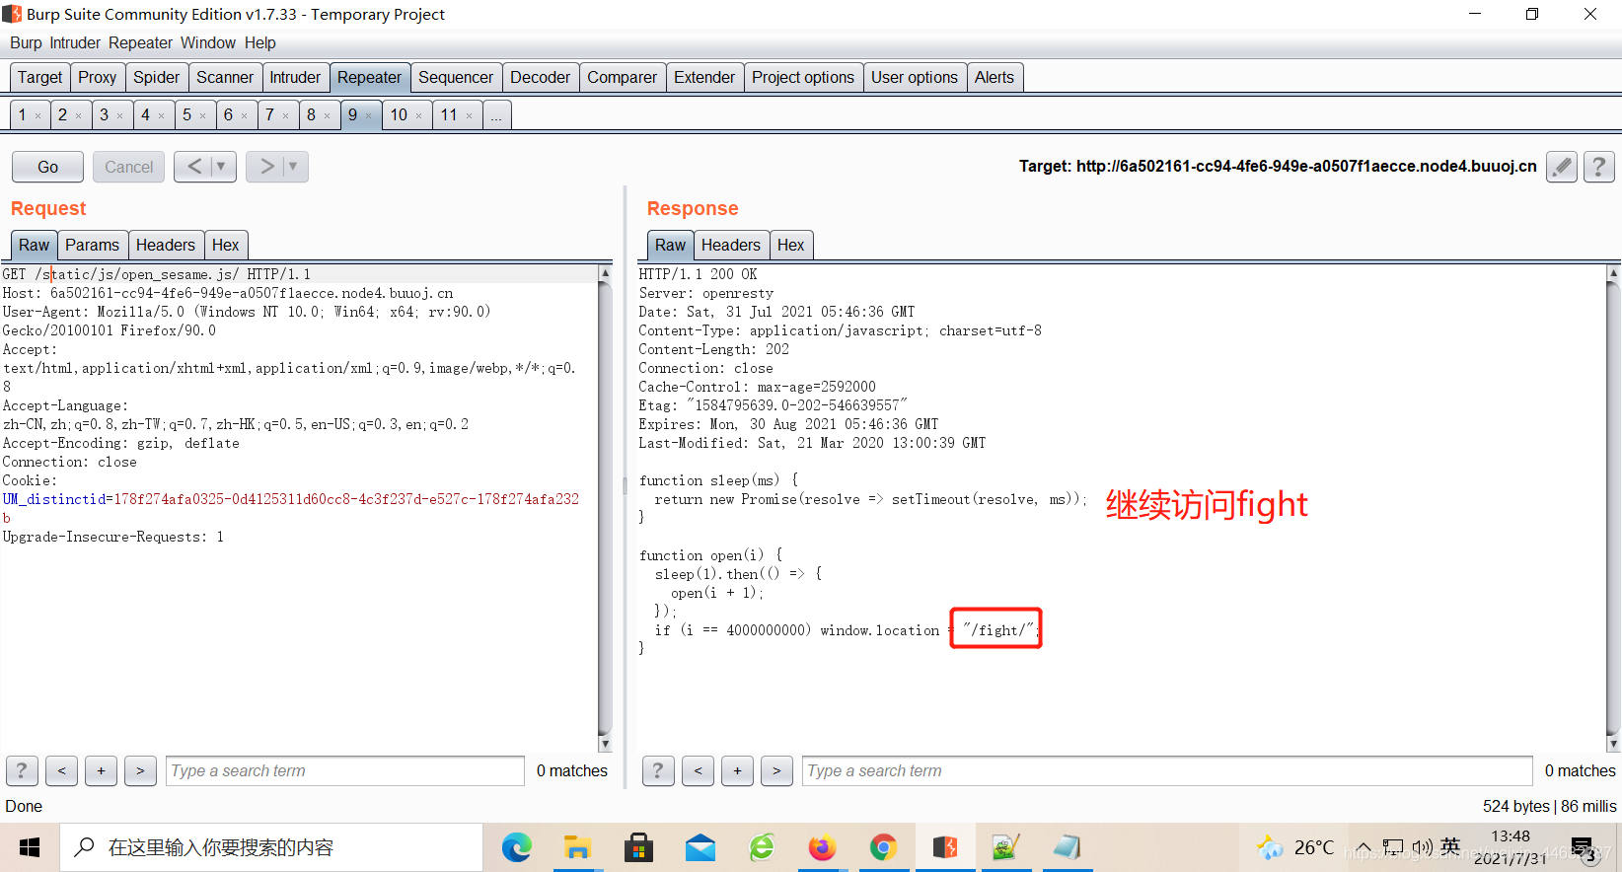
Task: Click the plus button in request search
Action: 101,770
